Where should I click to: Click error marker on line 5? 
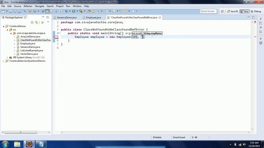point(54,37)
